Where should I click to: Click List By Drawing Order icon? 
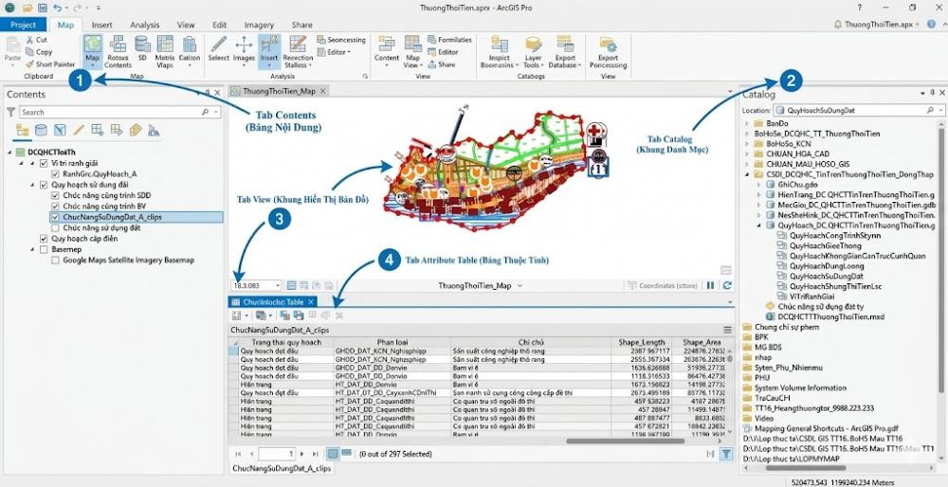click(x=23, y=130)
